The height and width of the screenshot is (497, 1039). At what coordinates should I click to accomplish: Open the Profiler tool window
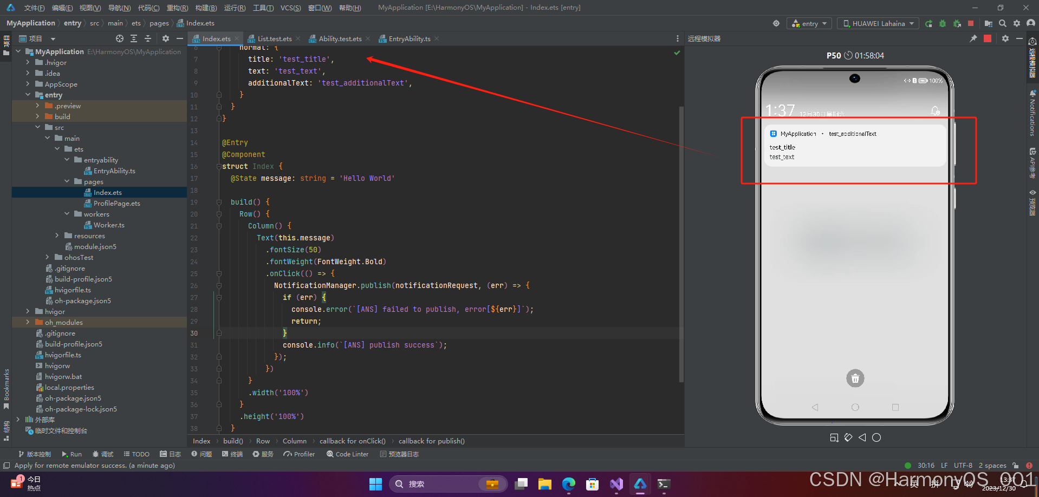299,454
